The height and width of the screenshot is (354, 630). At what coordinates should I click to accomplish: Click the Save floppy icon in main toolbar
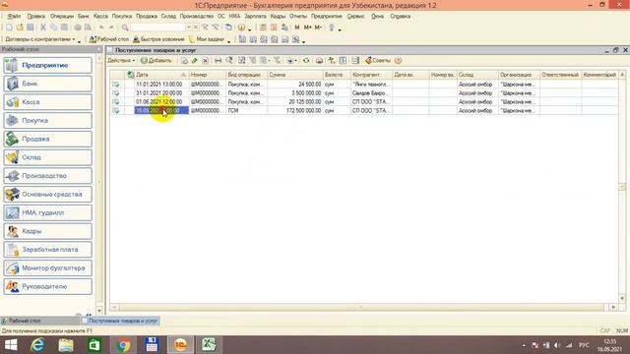point(31,28)
